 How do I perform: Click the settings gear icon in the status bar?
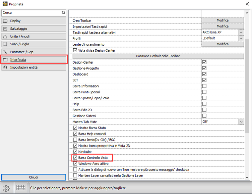(6, 188)
